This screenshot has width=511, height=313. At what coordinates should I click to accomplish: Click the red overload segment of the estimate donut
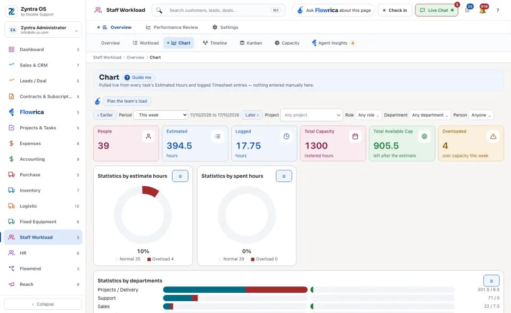coord(150,191)
